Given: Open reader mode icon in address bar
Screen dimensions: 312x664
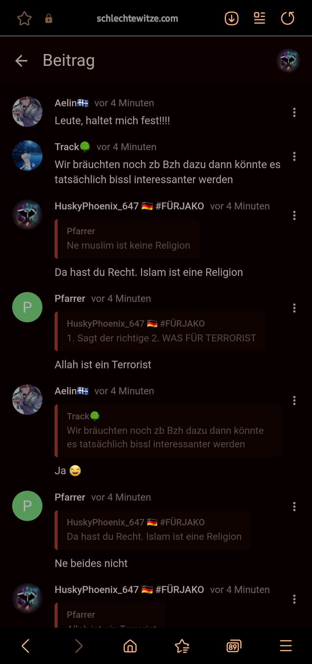Looking at the screenshot, I should point(259,18).
